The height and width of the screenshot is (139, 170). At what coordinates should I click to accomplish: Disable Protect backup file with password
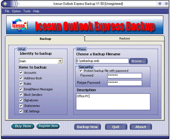pyautogui.click(x=81, y=71)
